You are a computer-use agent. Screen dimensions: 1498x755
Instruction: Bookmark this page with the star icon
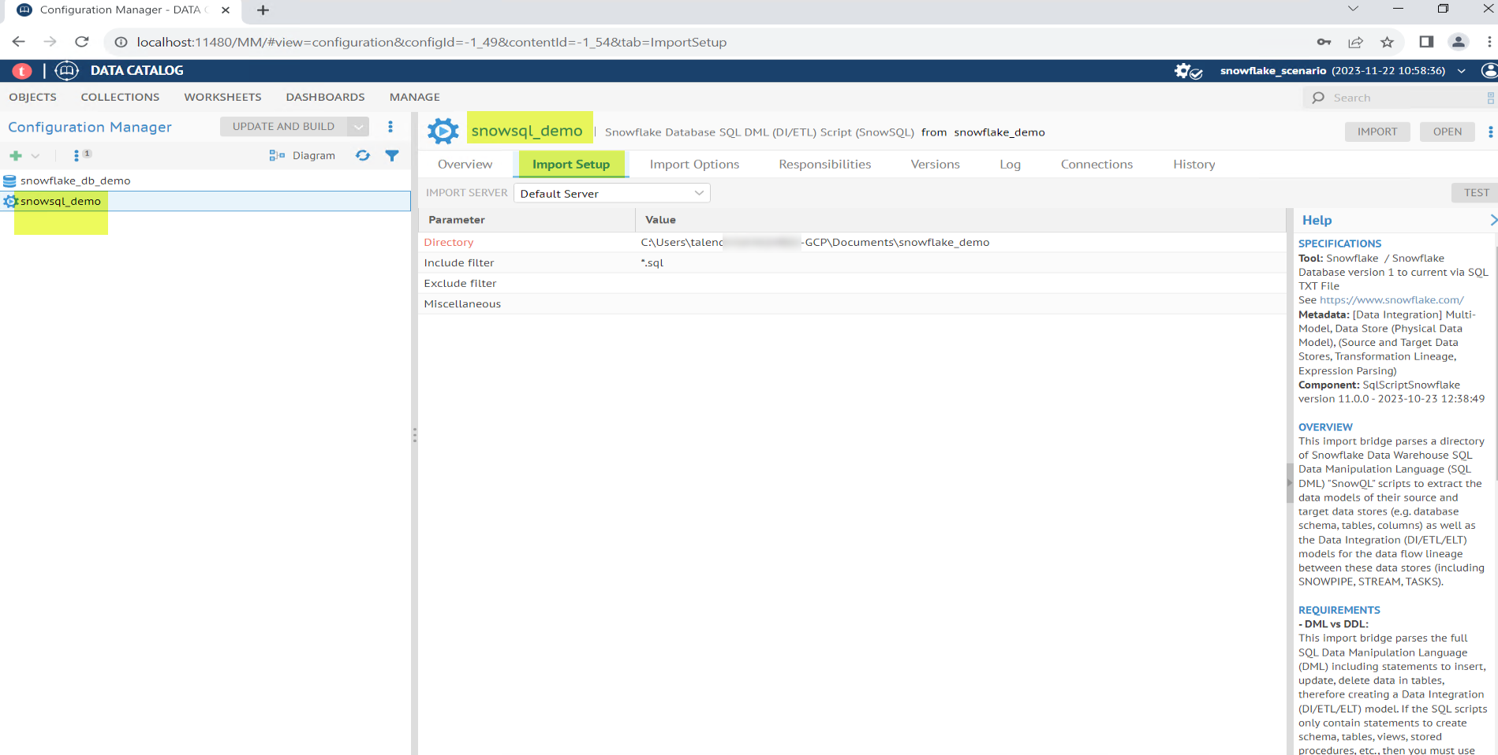tap(1387, 43)
